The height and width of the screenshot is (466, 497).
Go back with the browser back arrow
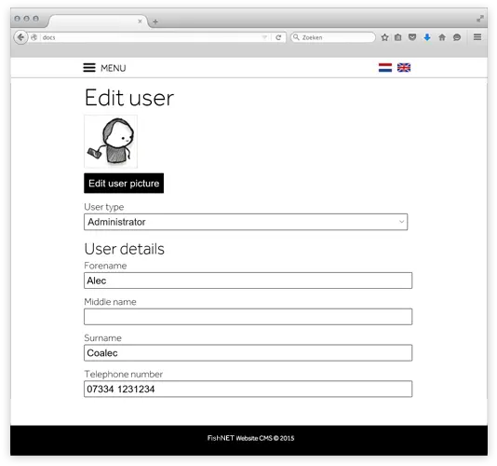click(20, 37)
